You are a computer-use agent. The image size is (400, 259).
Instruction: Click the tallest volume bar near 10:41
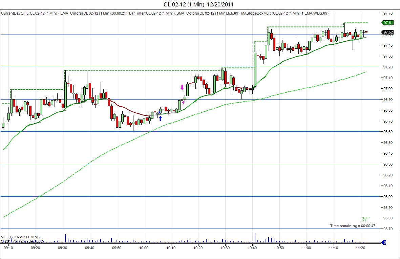click(255, 238)
